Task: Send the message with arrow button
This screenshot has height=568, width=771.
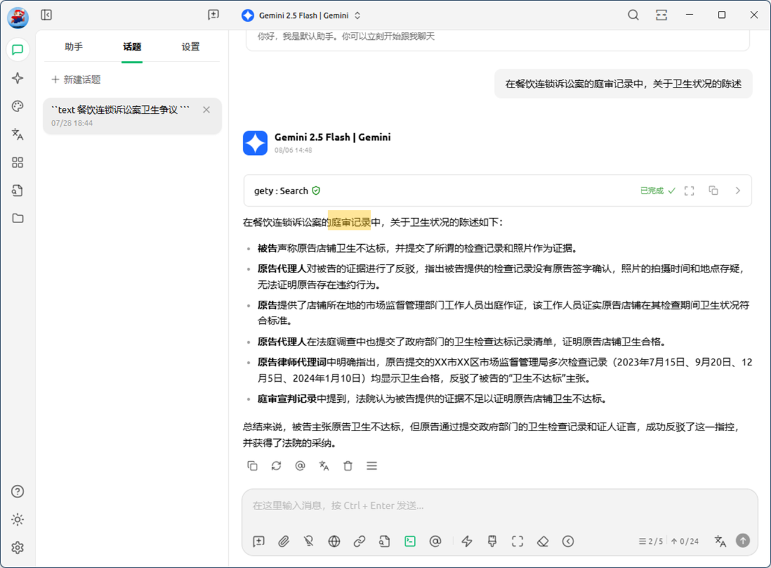Action: coord(743,541)
